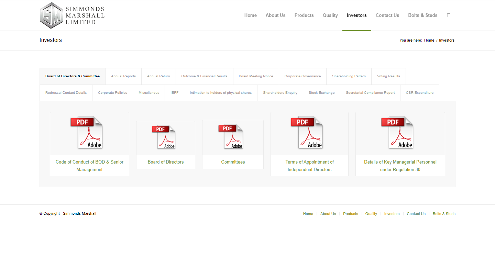
Task: Click footer Bolts & Studs link
Action: click(x=444, y=214)
